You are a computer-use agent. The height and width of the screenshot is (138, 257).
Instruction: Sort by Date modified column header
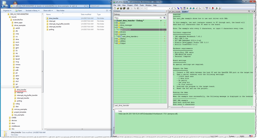86,14
